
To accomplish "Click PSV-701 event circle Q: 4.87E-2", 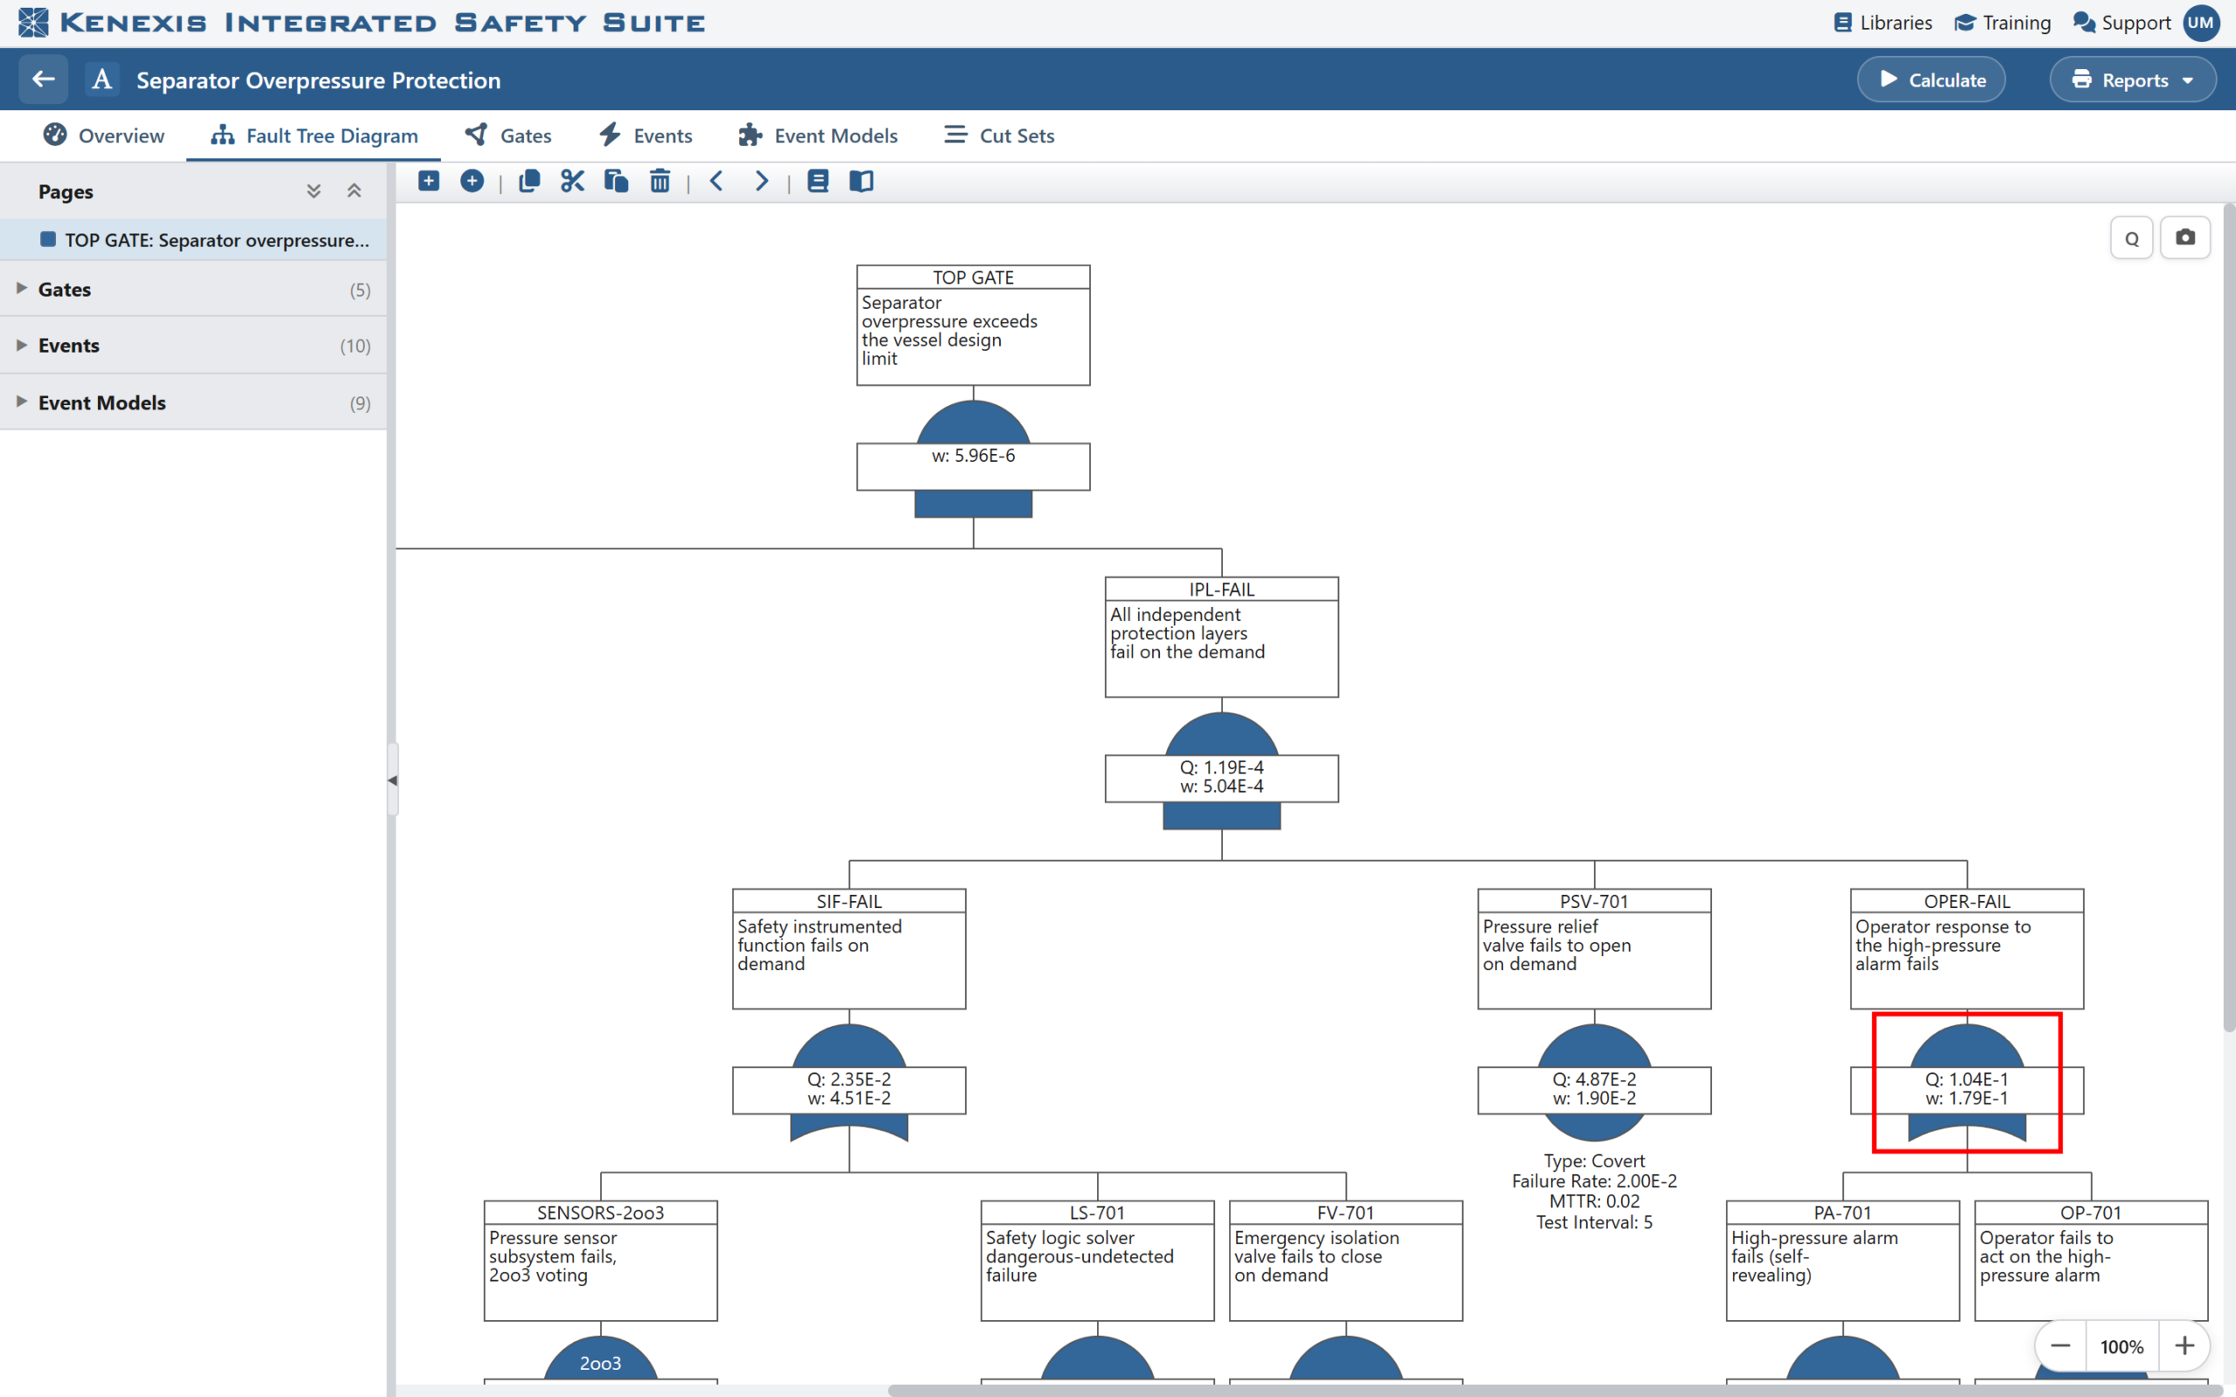I will click(x=1594, y=1083).
